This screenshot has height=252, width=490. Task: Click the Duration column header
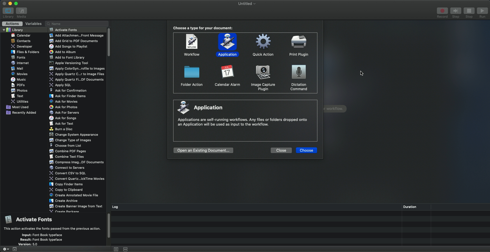[x=416, y=207]
